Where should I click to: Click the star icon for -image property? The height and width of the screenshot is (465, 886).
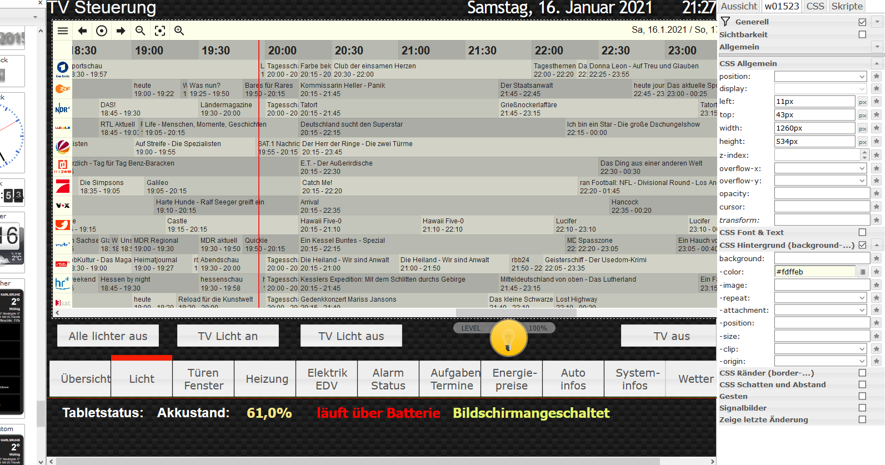[x=877, y=285]
